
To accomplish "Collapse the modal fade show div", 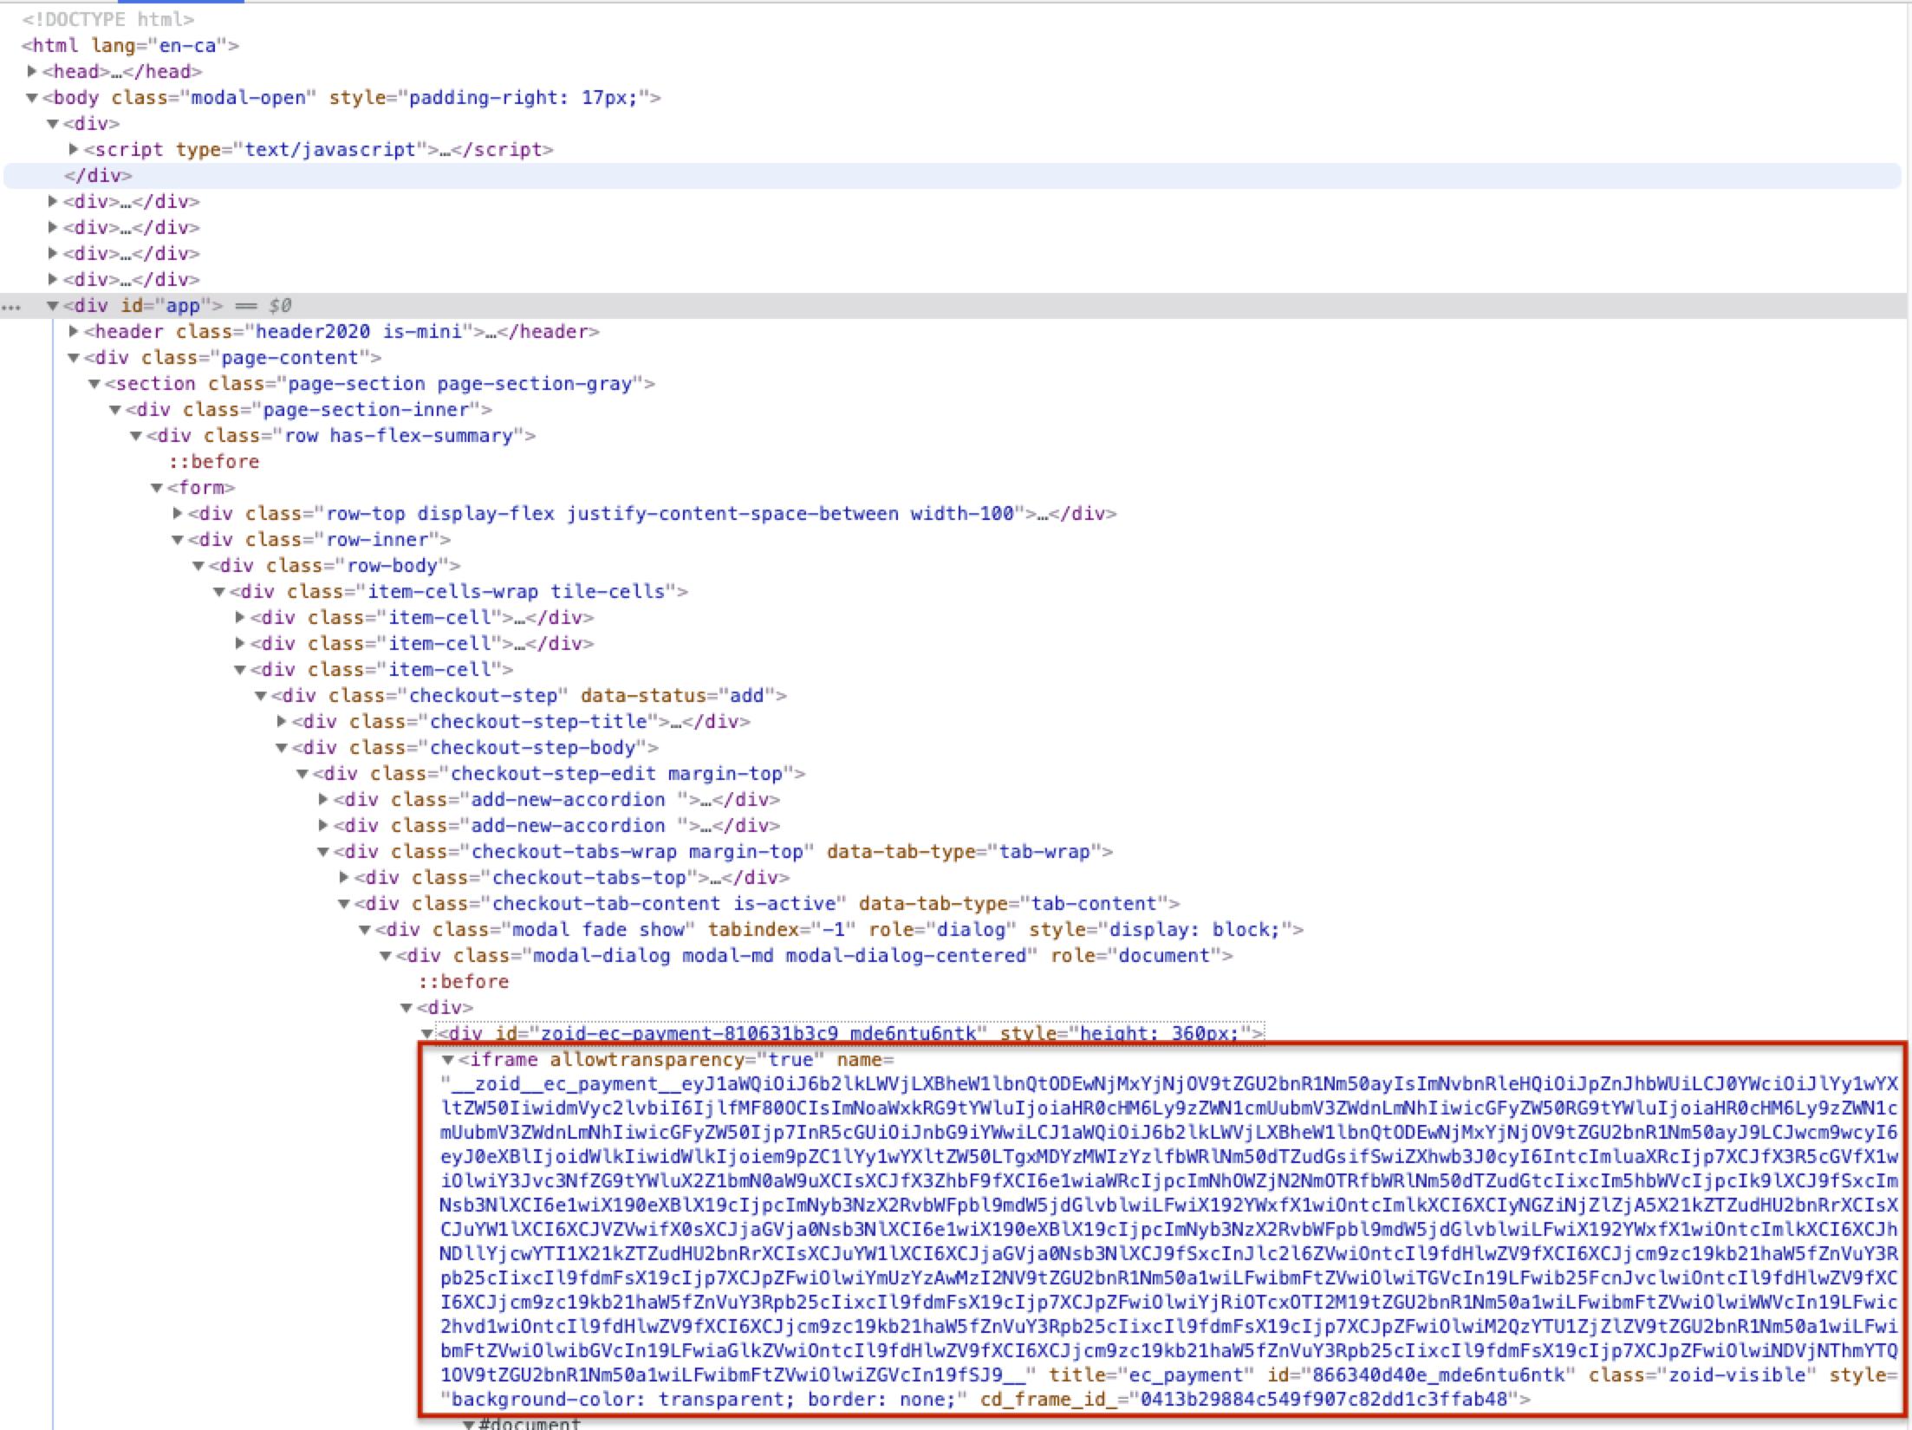I will click(365, 929).
